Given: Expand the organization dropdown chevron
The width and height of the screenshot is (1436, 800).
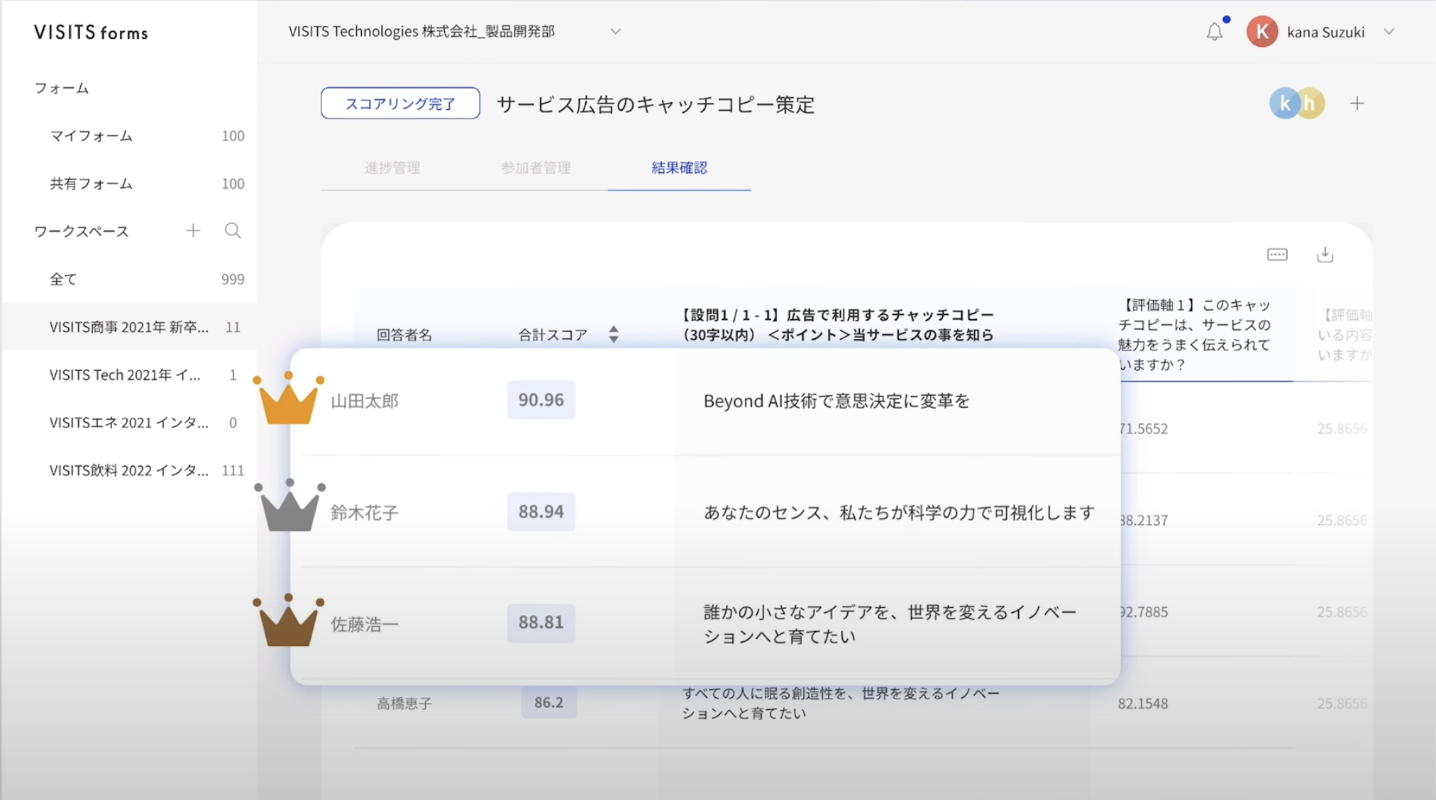Looking at the screenshot, I should (x=615, y=31).
